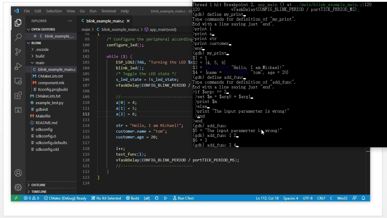Click the Win32 configuration indicator
Image resolution: width=387 pixels, height=218 pixels.
pyautogui.click(x=342, y=198)
